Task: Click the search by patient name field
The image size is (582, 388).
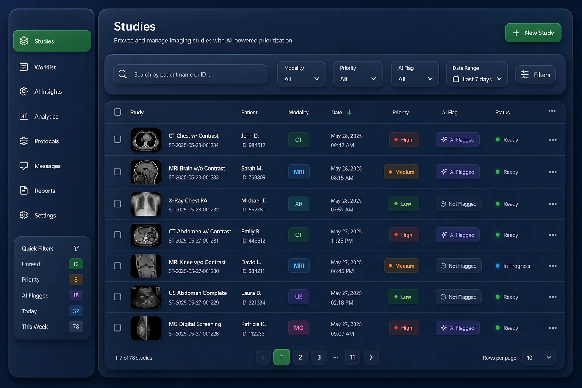Action: tap(191, 74)
